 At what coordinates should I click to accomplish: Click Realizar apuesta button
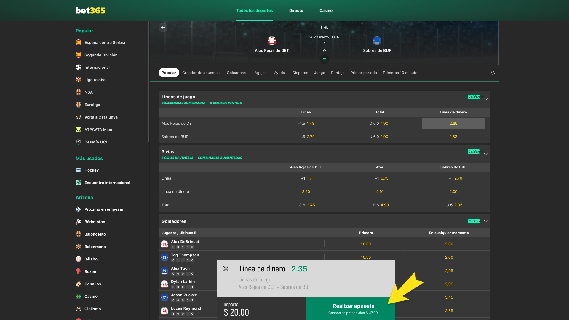click(351, 309)
